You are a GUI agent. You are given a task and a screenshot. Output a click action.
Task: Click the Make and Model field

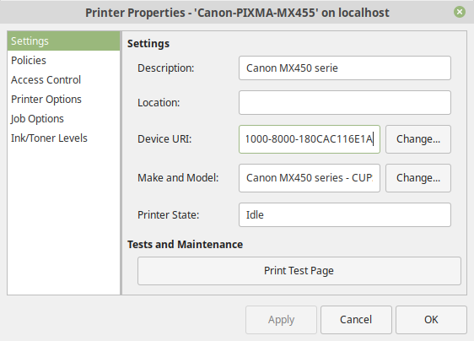[310, 178]
